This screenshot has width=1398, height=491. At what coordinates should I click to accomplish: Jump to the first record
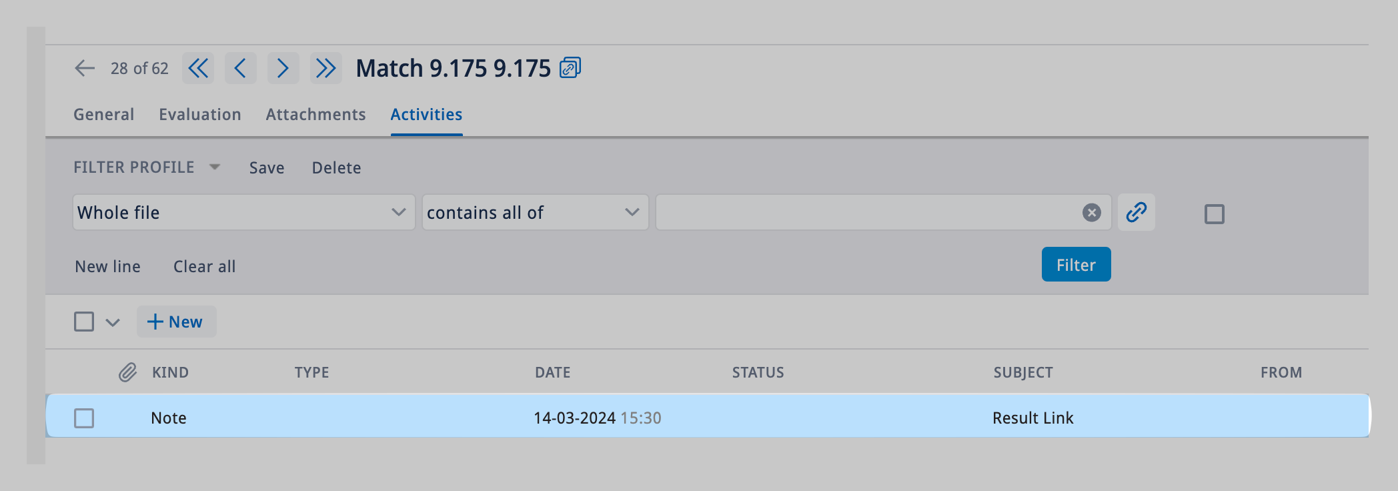click(x=198, y=68)
